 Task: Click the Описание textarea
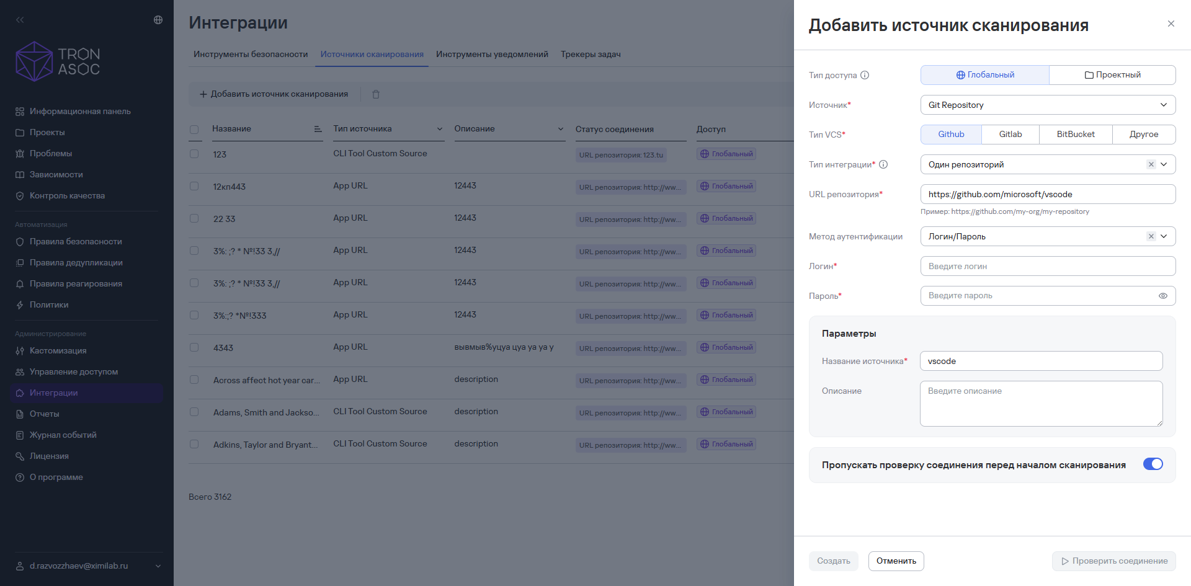tap(1041, 404)
